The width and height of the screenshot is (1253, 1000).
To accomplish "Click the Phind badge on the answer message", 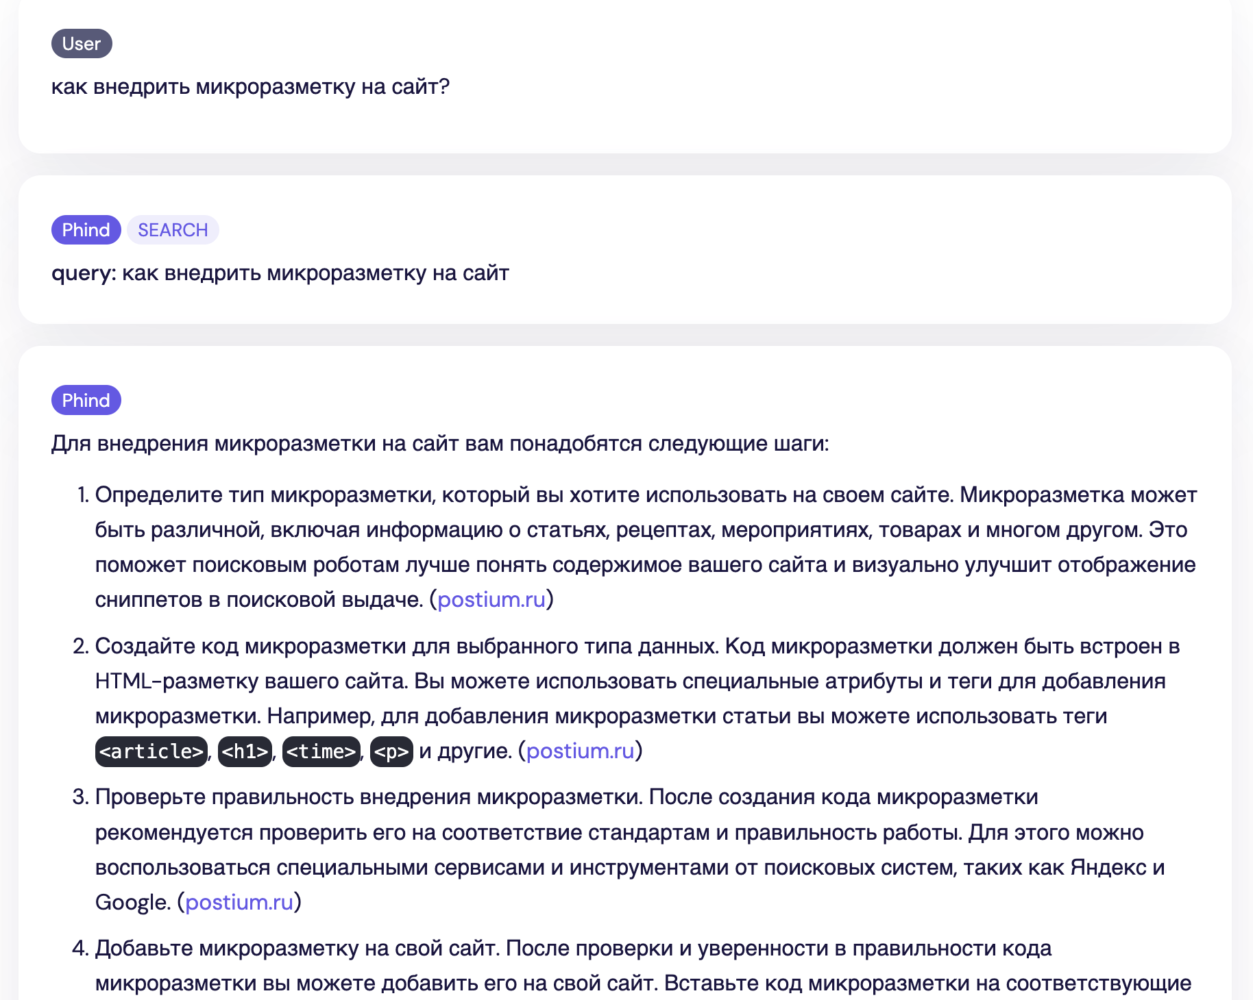I will [x=86, y=400].
